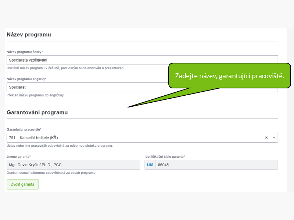
Task: Click the "Garantování programu" section heading
Action: tap(37, 113)
